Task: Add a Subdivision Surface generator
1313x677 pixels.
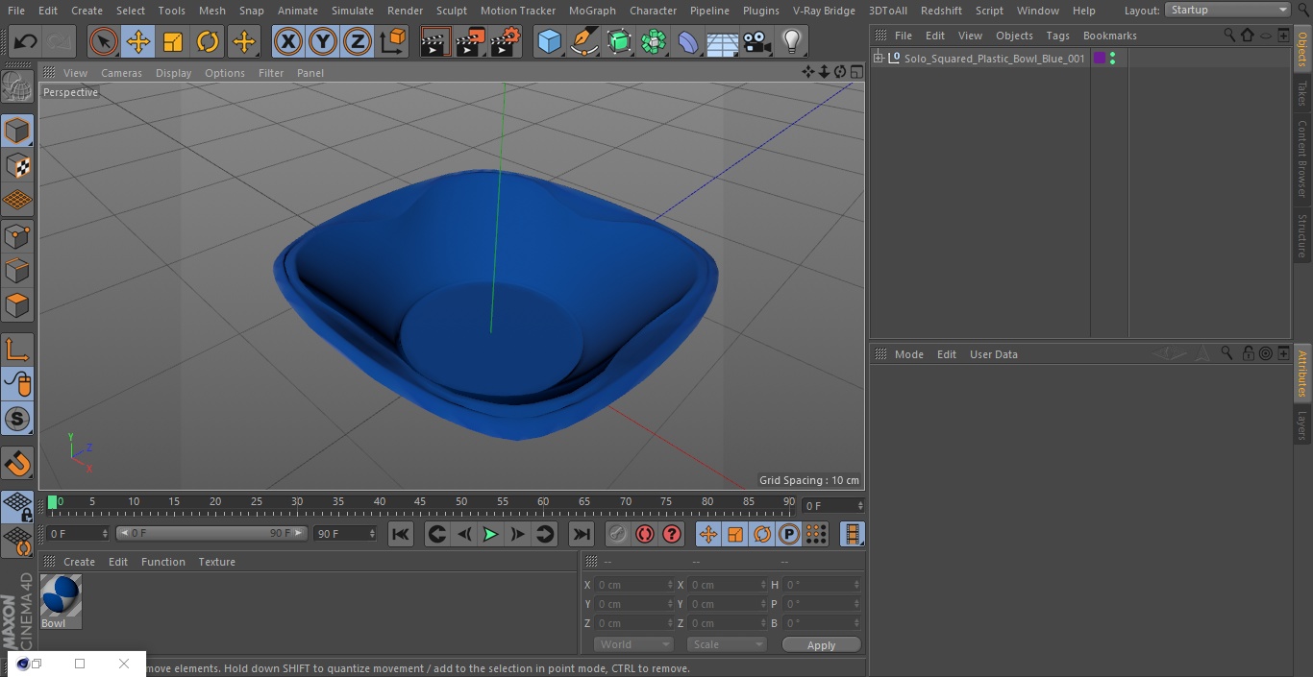Action: point(619,41)
